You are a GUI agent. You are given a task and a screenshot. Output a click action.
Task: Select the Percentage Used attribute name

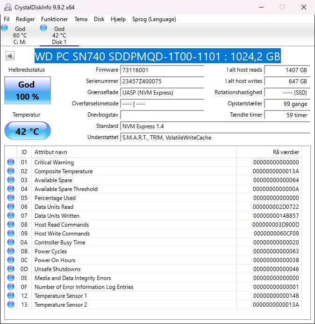coord(55,198)
